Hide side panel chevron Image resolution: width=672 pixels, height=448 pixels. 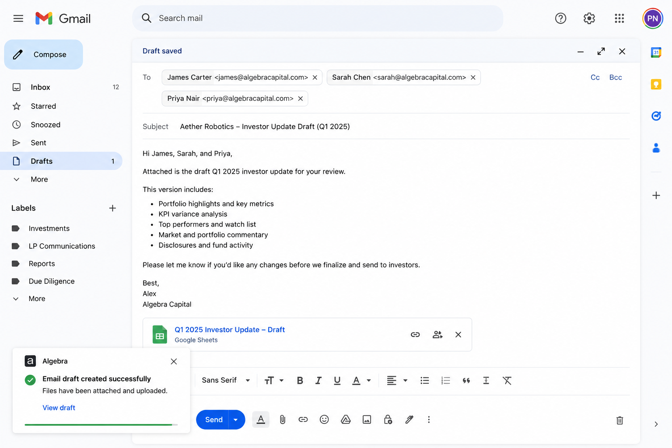click(x=656, y=424)
